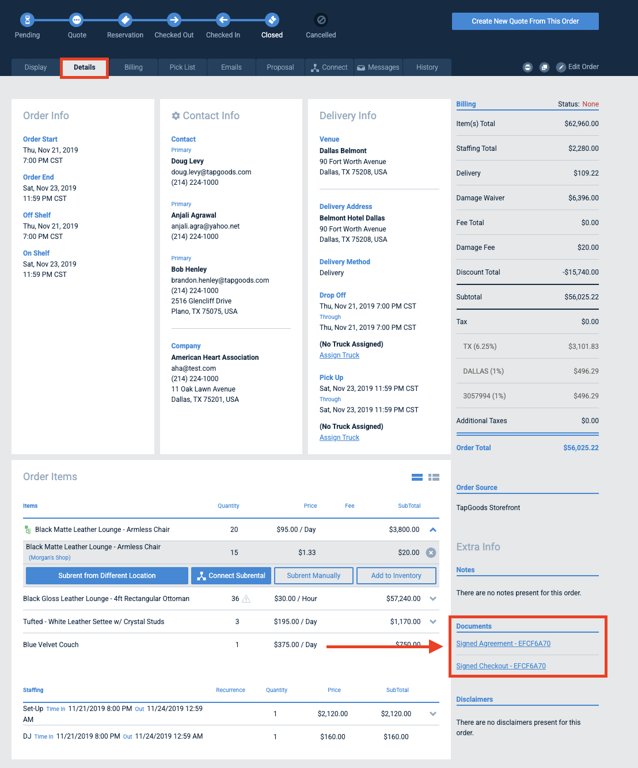Click the Subrent Manually button
Screen dimensions: 638x768
pos(313,575)
